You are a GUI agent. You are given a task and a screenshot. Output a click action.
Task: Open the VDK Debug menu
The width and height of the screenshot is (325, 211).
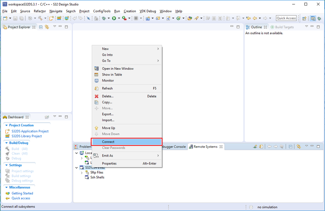pos(148,11)
